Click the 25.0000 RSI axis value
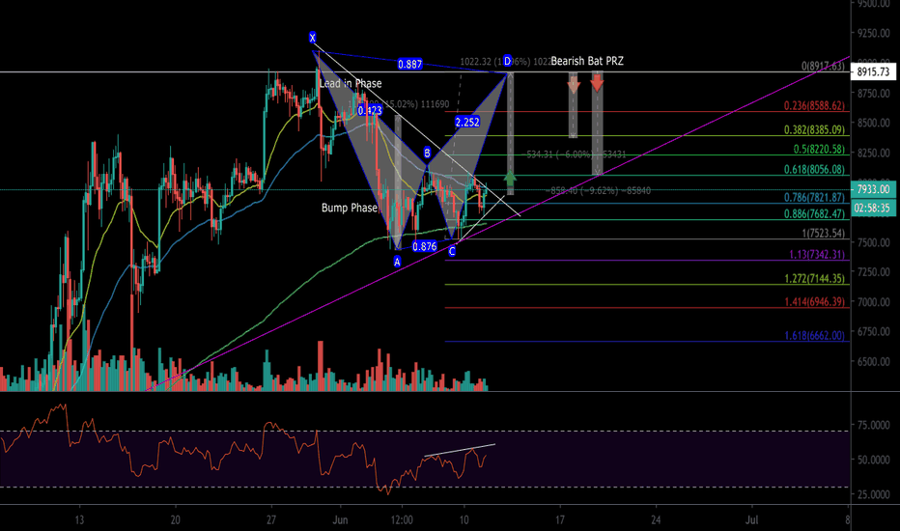This screenshot has width=900, height=531. pos(873,494)
